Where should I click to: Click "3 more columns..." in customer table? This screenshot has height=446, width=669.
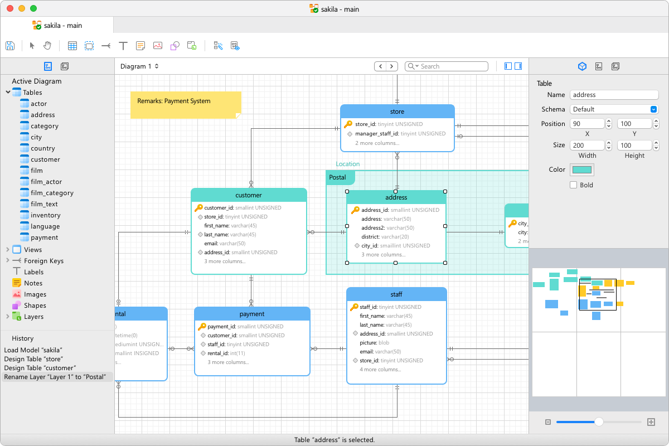[x=225, y=261]
